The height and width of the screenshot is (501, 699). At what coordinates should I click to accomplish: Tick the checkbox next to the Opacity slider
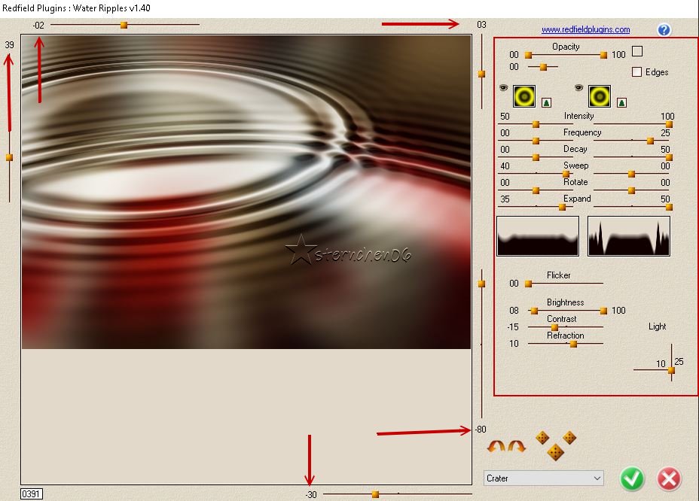(637, 51)
